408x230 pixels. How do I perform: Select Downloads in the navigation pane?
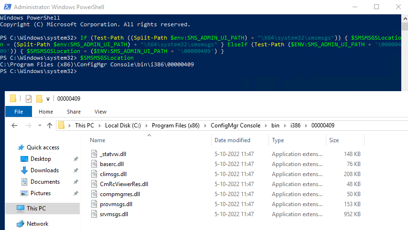(44, 170)
